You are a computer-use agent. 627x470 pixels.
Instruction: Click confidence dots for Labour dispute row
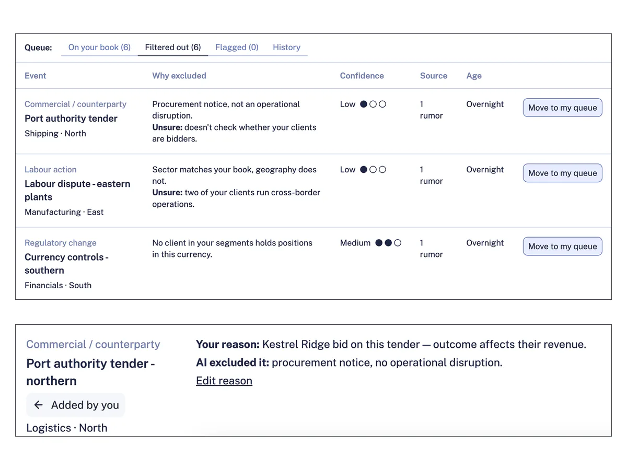pos(373,170)
